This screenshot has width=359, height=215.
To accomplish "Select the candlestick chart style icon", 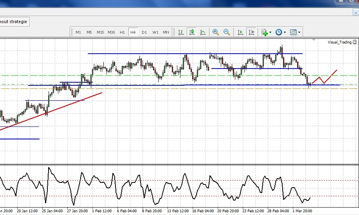I will tap(192, 32).
